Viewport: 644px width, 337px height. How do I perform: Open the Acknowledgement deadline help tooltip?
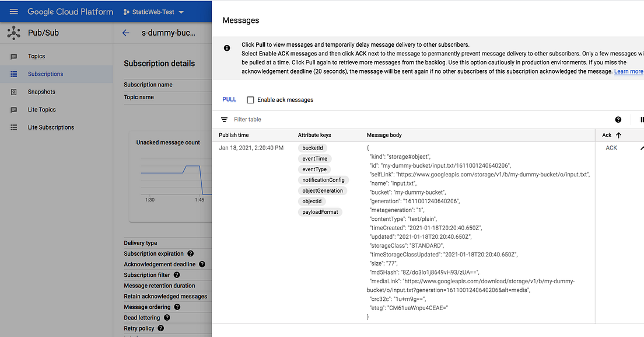point(201,264)
